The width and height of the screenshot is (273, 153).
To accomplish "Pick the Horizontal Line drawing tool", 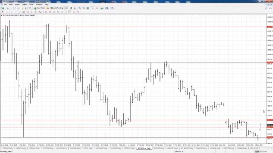I will 16,12.
